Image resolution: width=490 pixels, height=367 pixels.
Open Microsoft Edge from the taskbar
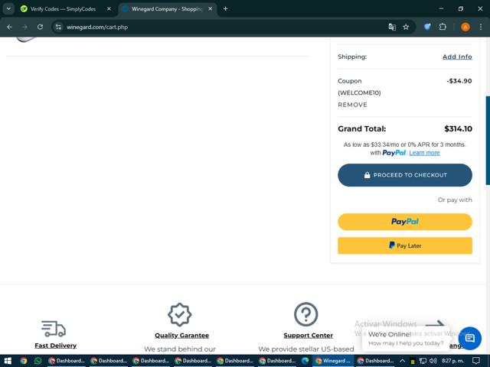[305, 361]
